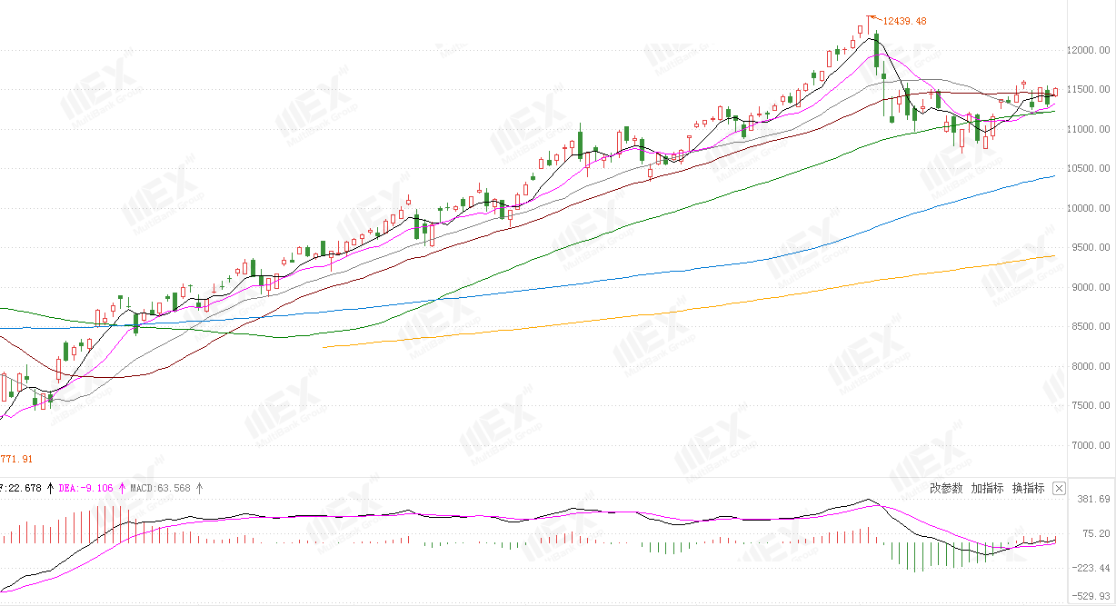Click the 7000.00 price axis label
1116x606 pixels.
pos(1091,445)
